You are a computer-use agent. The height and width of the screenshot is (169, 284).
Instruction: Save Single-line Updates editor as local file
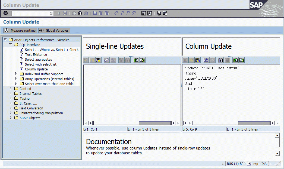142,60
